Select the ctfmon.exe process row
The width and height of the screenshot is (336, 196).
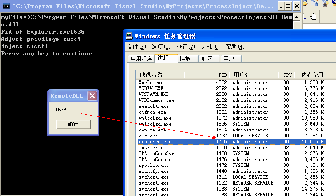[x=232, y=112]
